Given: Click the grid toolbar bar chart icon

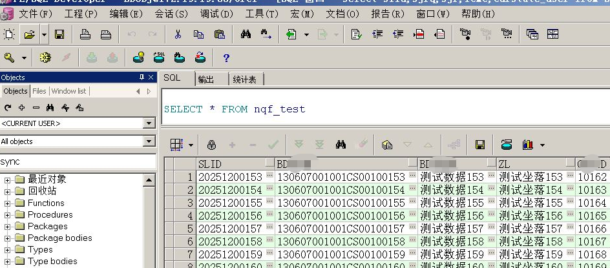Looking at the screenshot, I should point(527,145).
